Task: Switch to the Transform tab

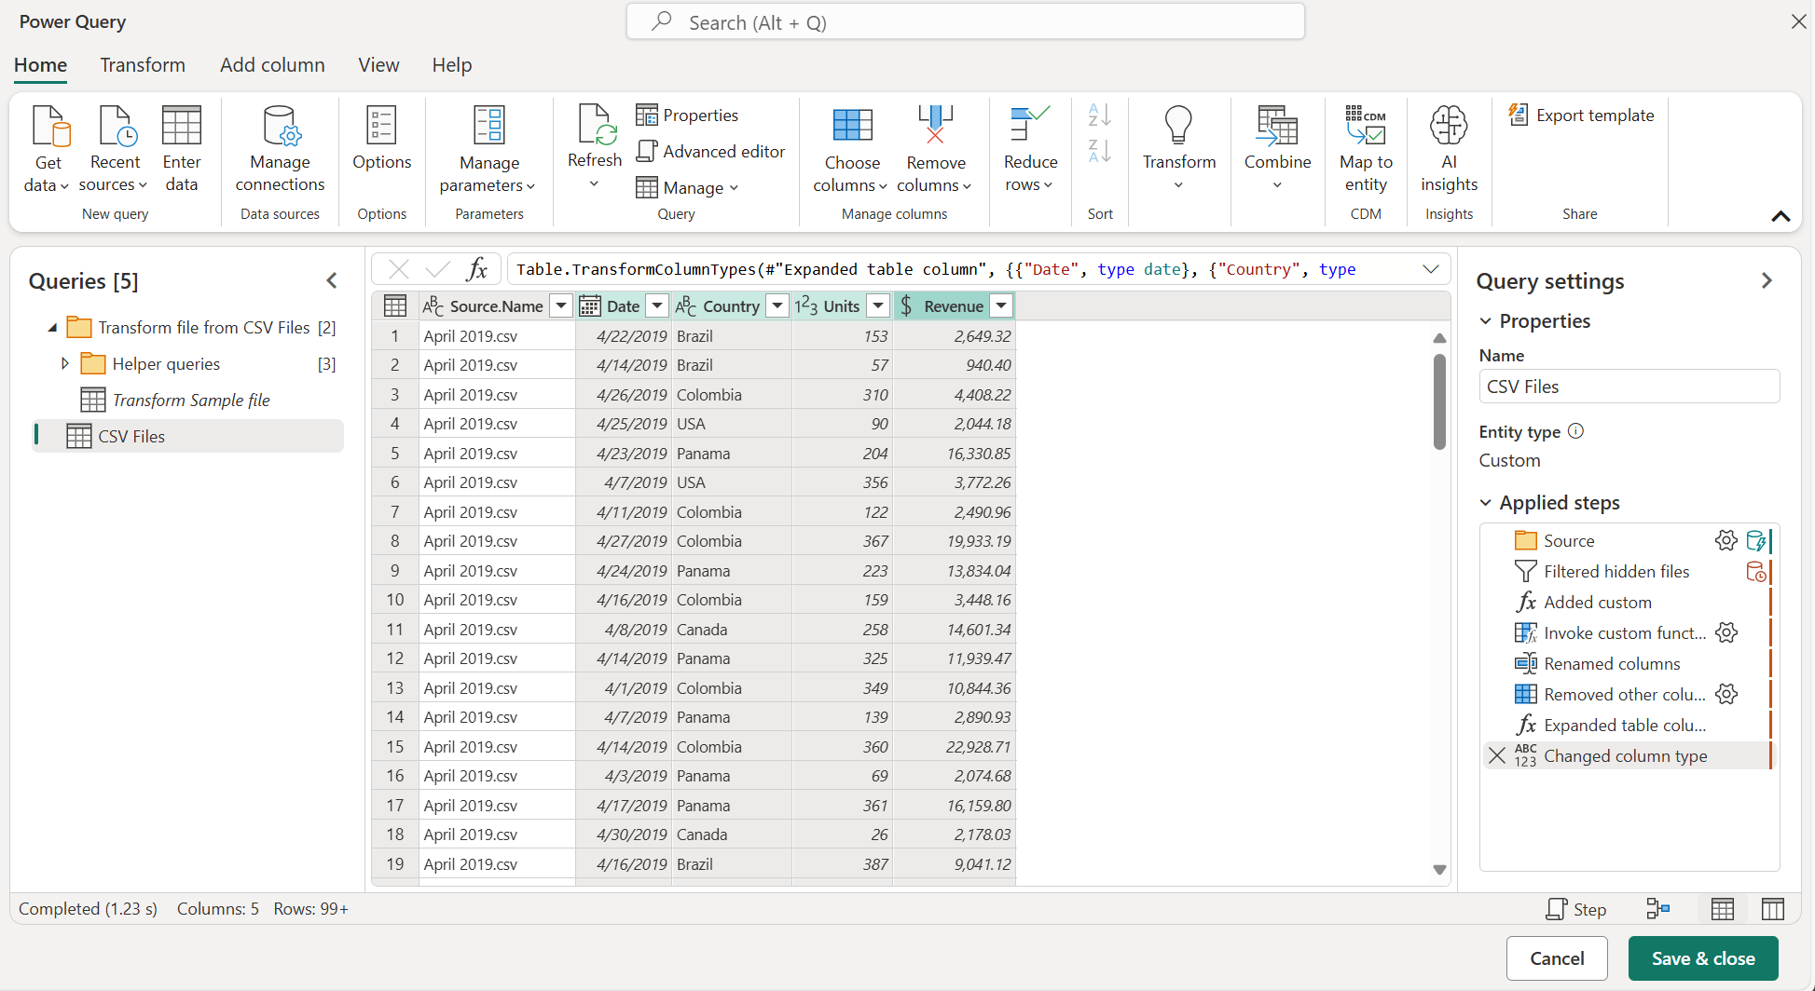Action: (x=143, y=64)
